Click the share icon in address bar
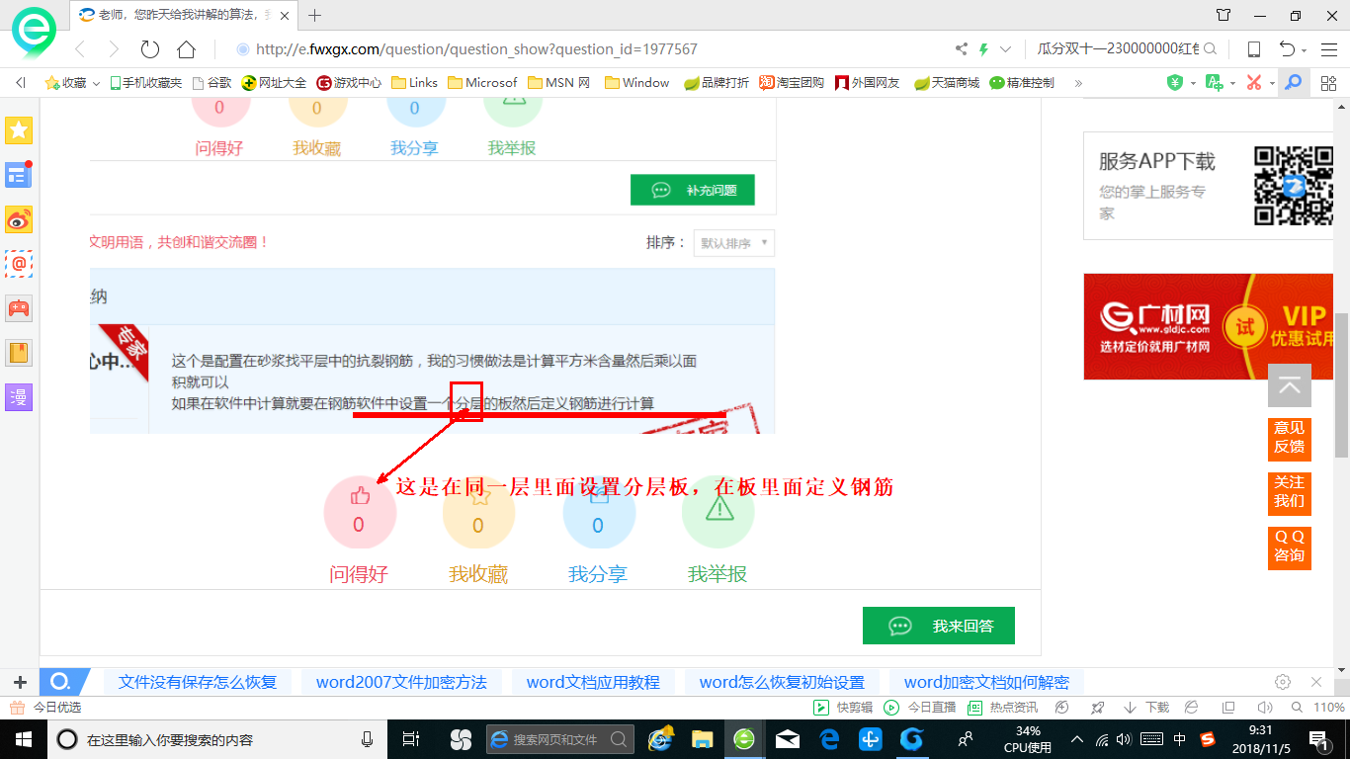The width and height of the screenshot is (1350, 759). (962, 49)
